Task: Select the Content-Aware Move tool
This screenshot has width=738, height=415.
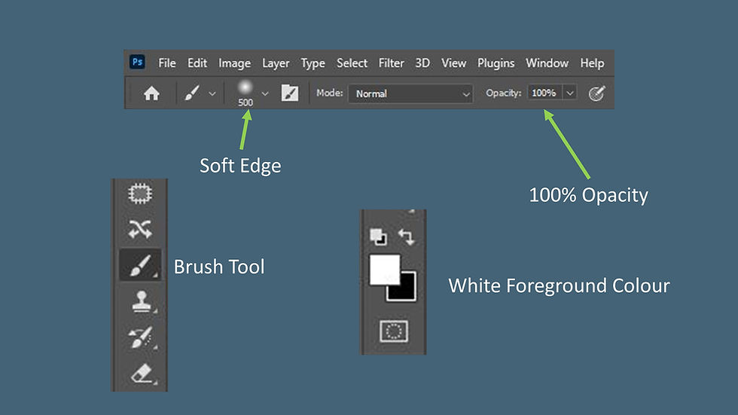Action: (x=140, y=229)
